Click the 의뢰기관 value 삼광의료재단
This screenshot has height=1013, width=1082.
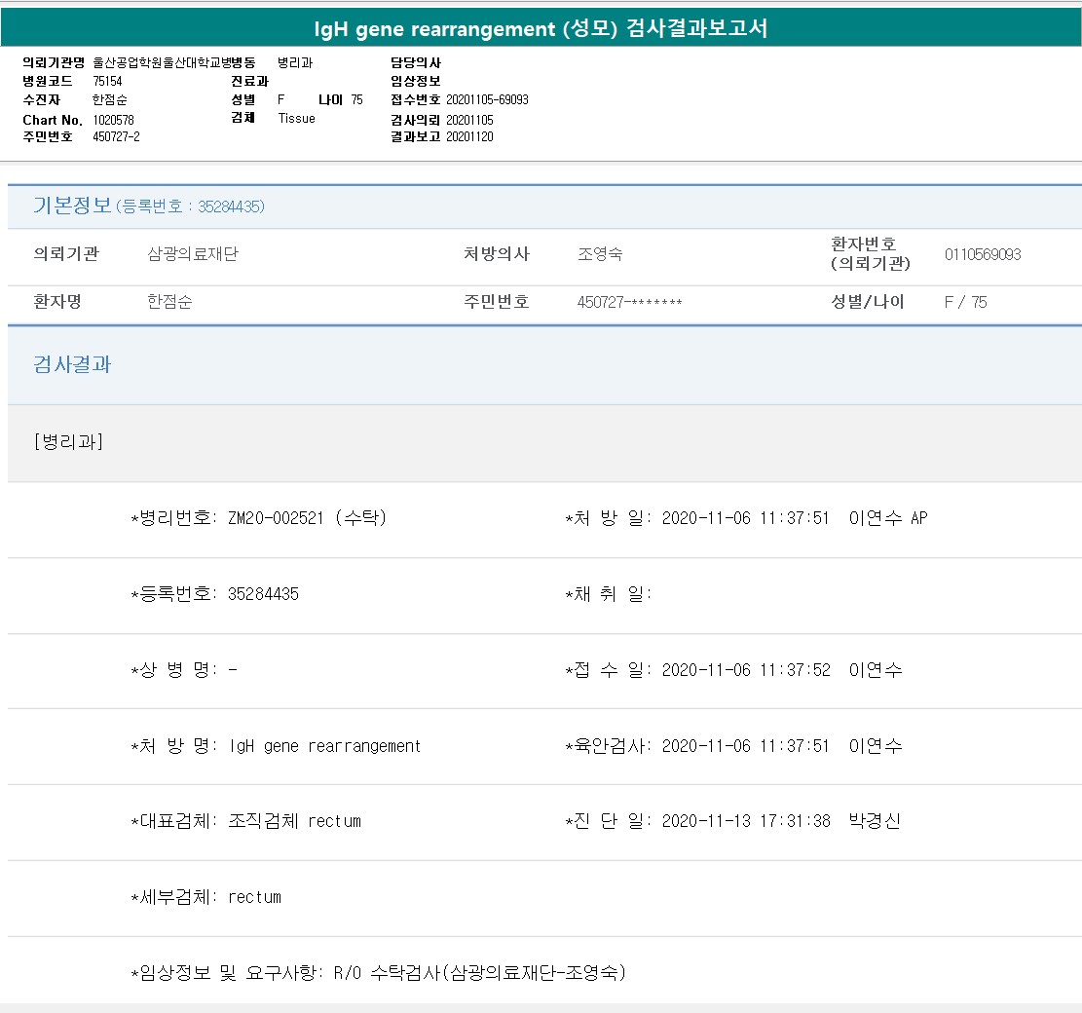click(x=192, y=254)
